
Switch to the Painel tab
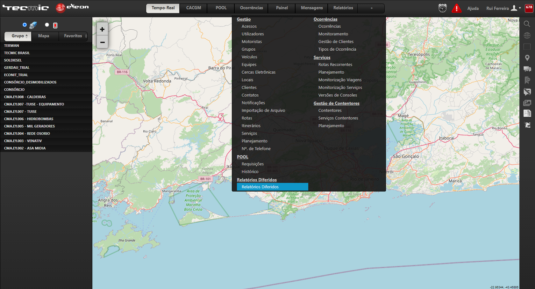coord(282,8)
